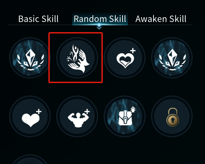This screenshot has width=205, height=164.
Task: Select the first crystal laurel skill icon
Action: click(30, 58)
